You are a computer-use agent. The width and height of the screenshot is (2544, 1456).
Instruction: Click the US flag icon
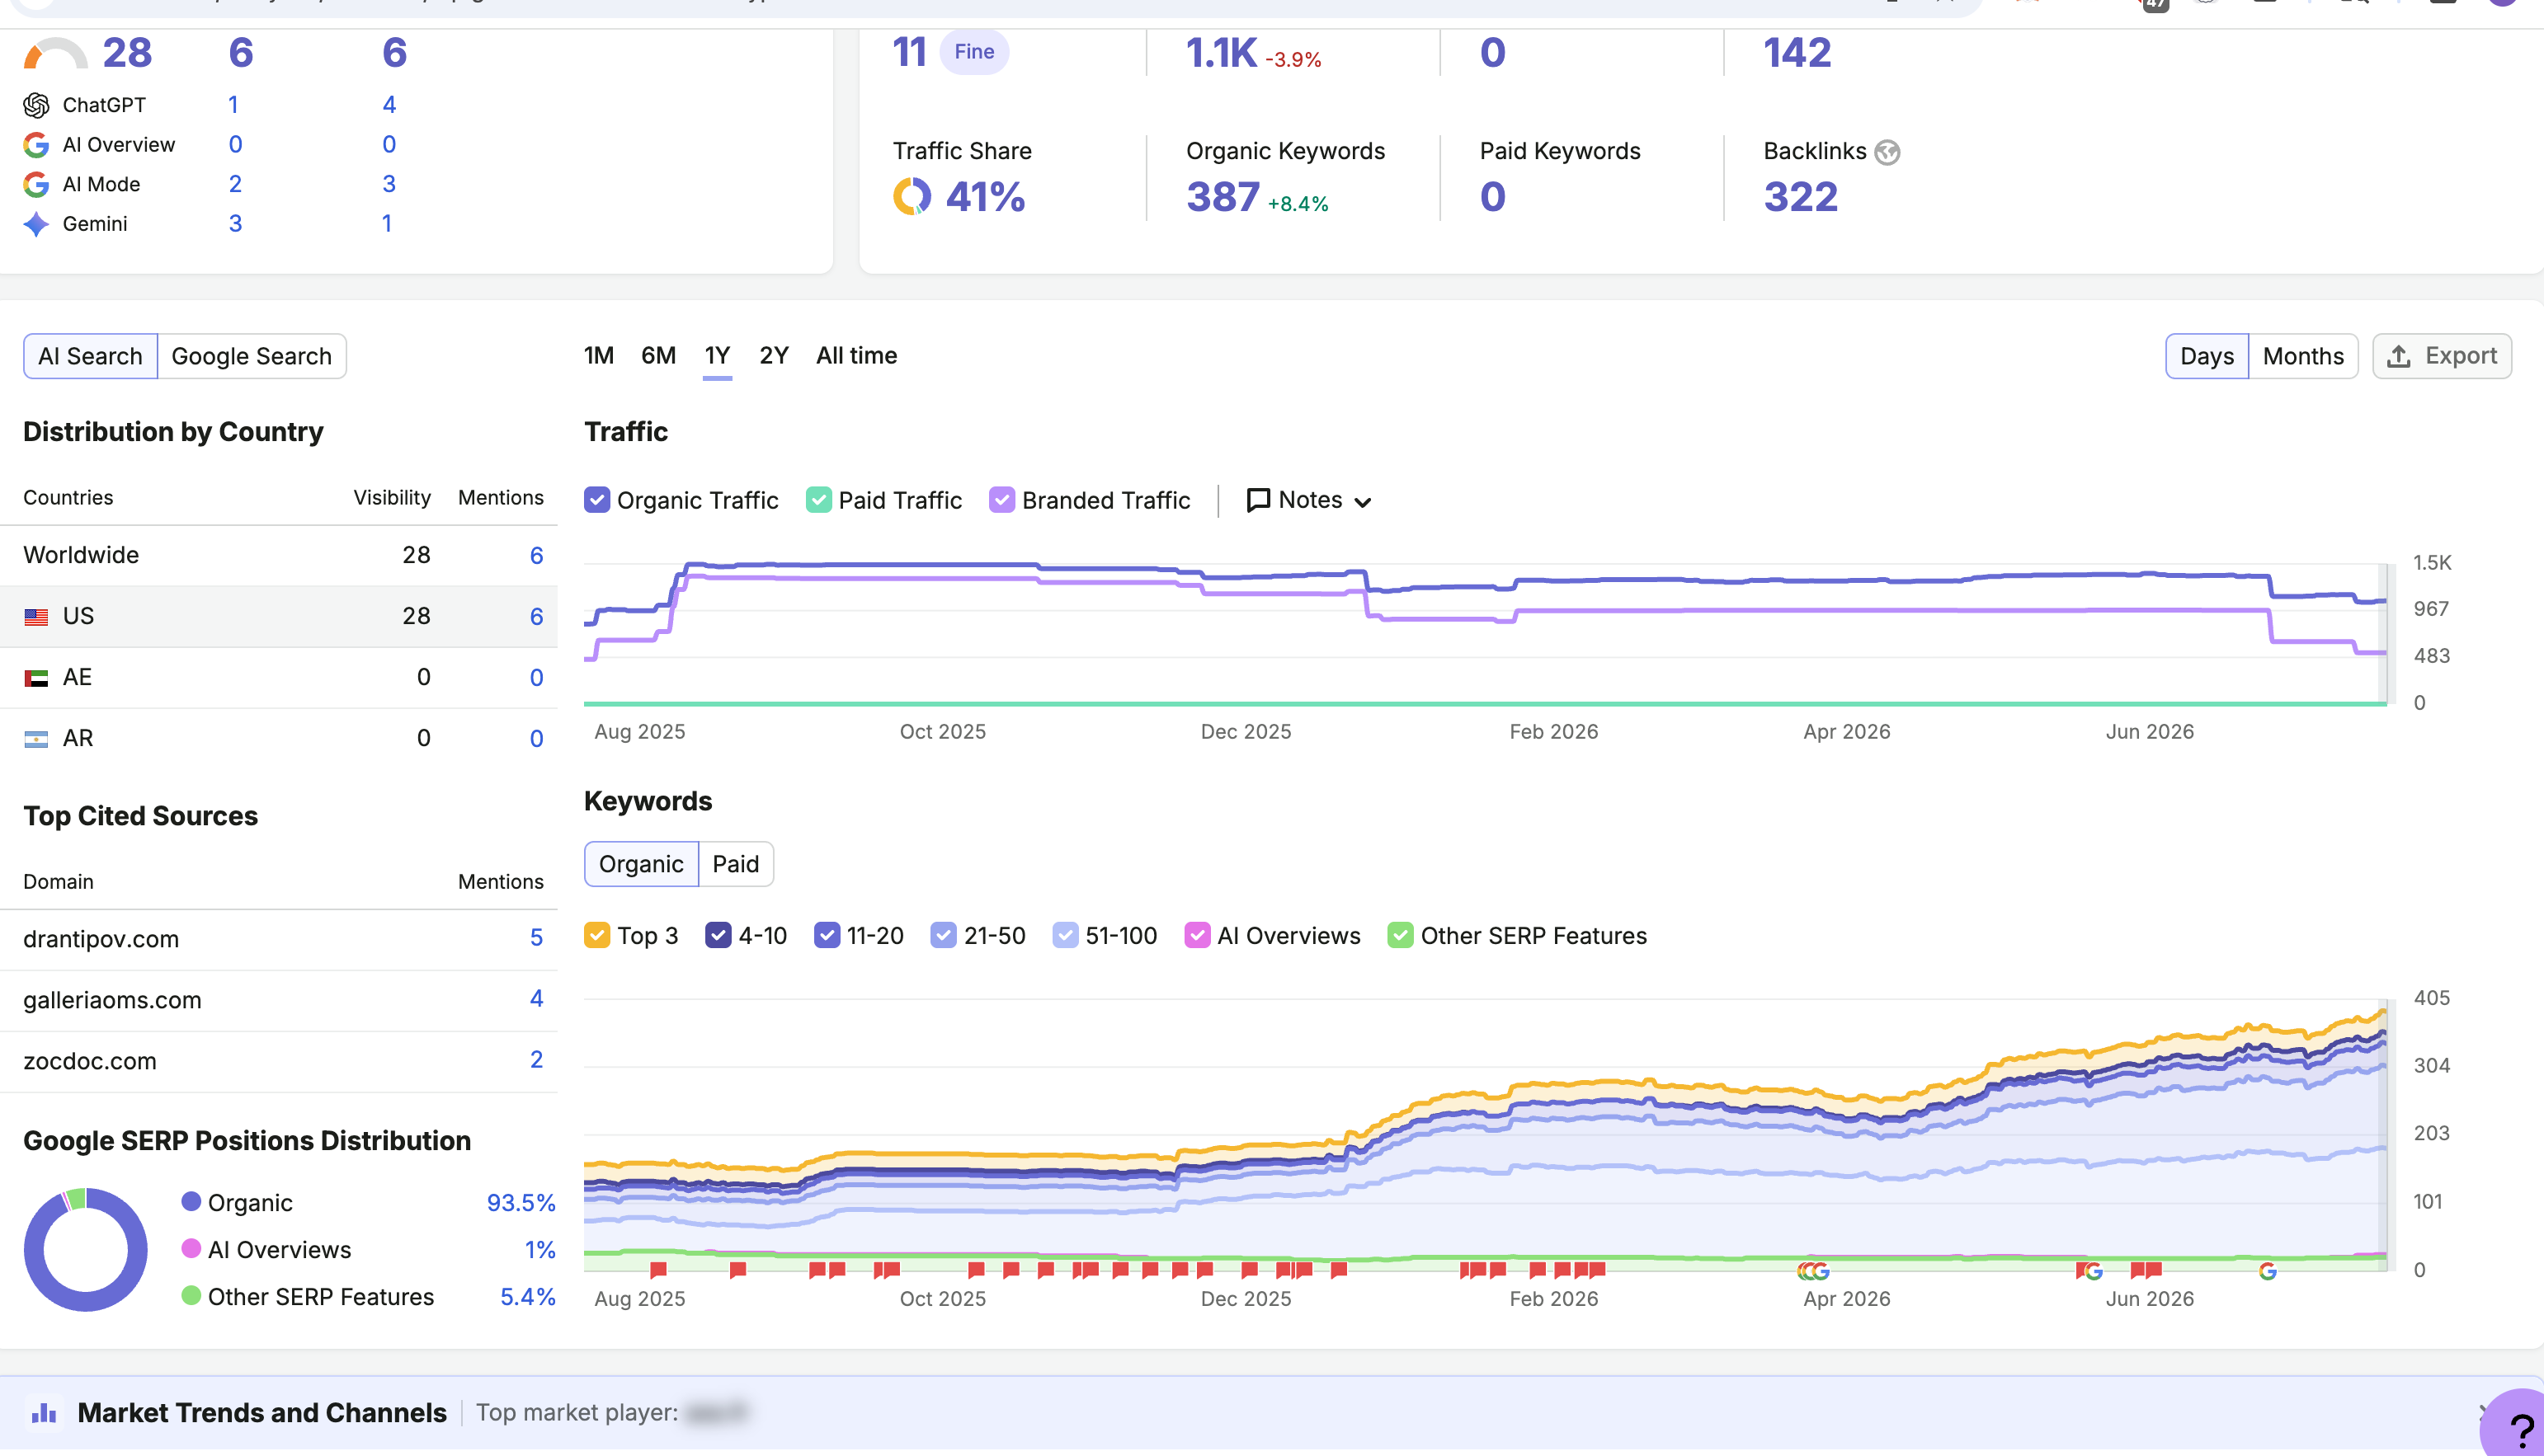pos(36,617)
